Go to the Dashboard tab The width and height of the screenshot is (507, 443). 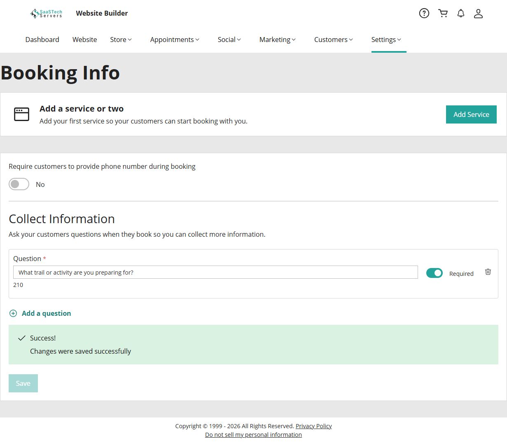pyautogui.click(x=42, y=40)
